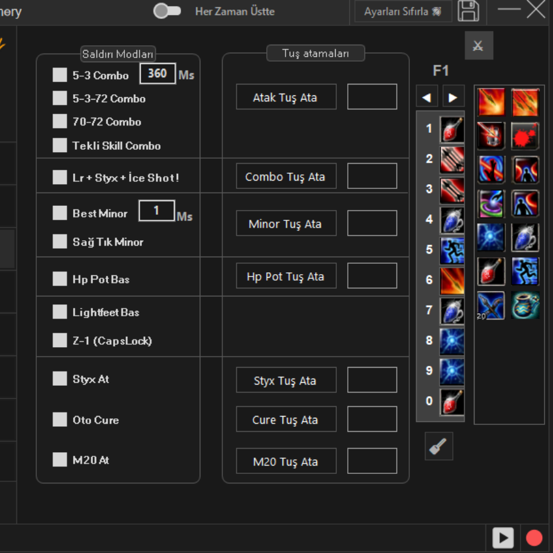Pick the crossed arrows icon marked 20
The height and width of the screenshot is (553, 553).
(x=491, y=305)
